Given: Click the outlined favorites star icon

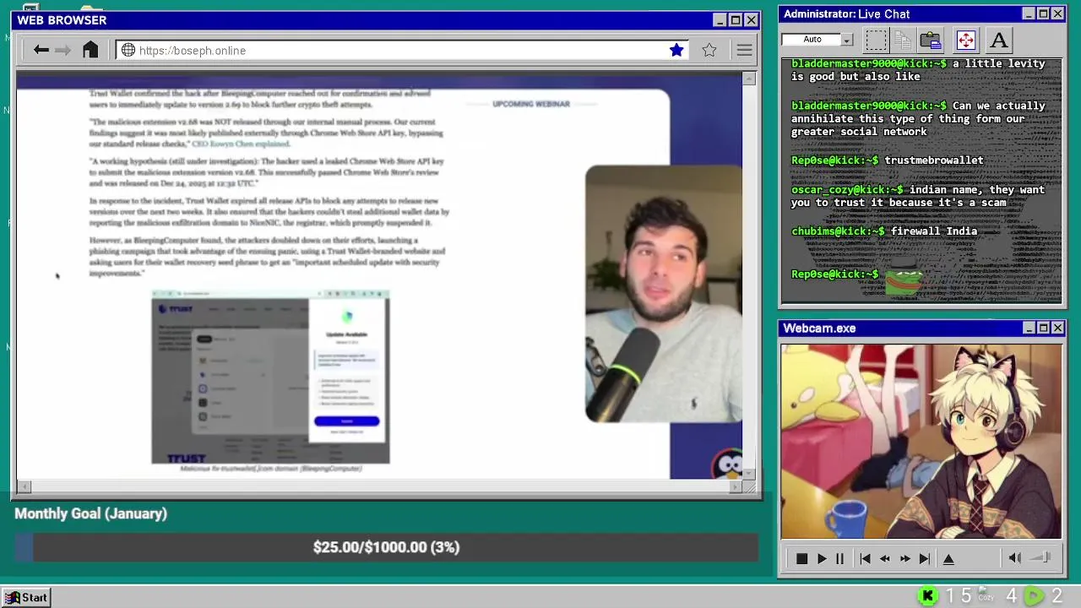Looking at the screenshot, I should 709,51.
